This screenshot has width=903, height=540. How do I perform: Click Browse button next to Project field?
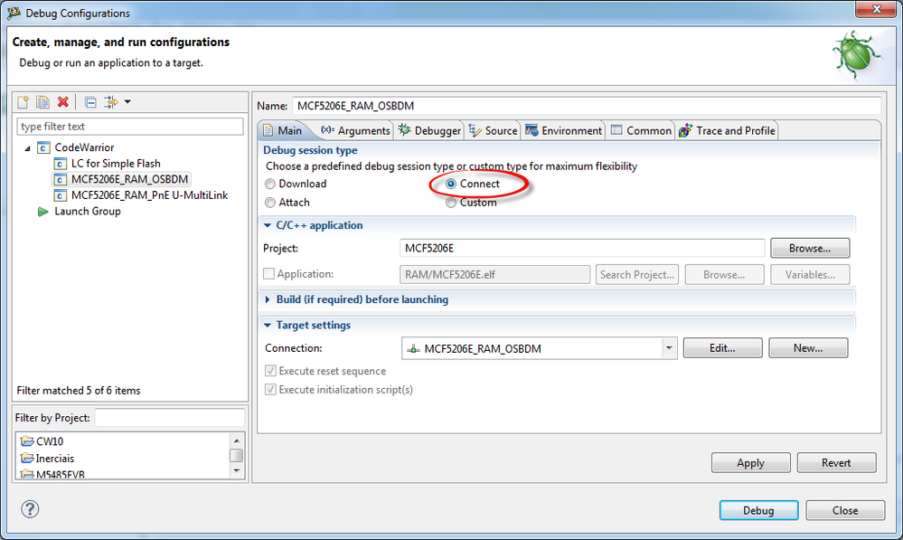[810, 249]
